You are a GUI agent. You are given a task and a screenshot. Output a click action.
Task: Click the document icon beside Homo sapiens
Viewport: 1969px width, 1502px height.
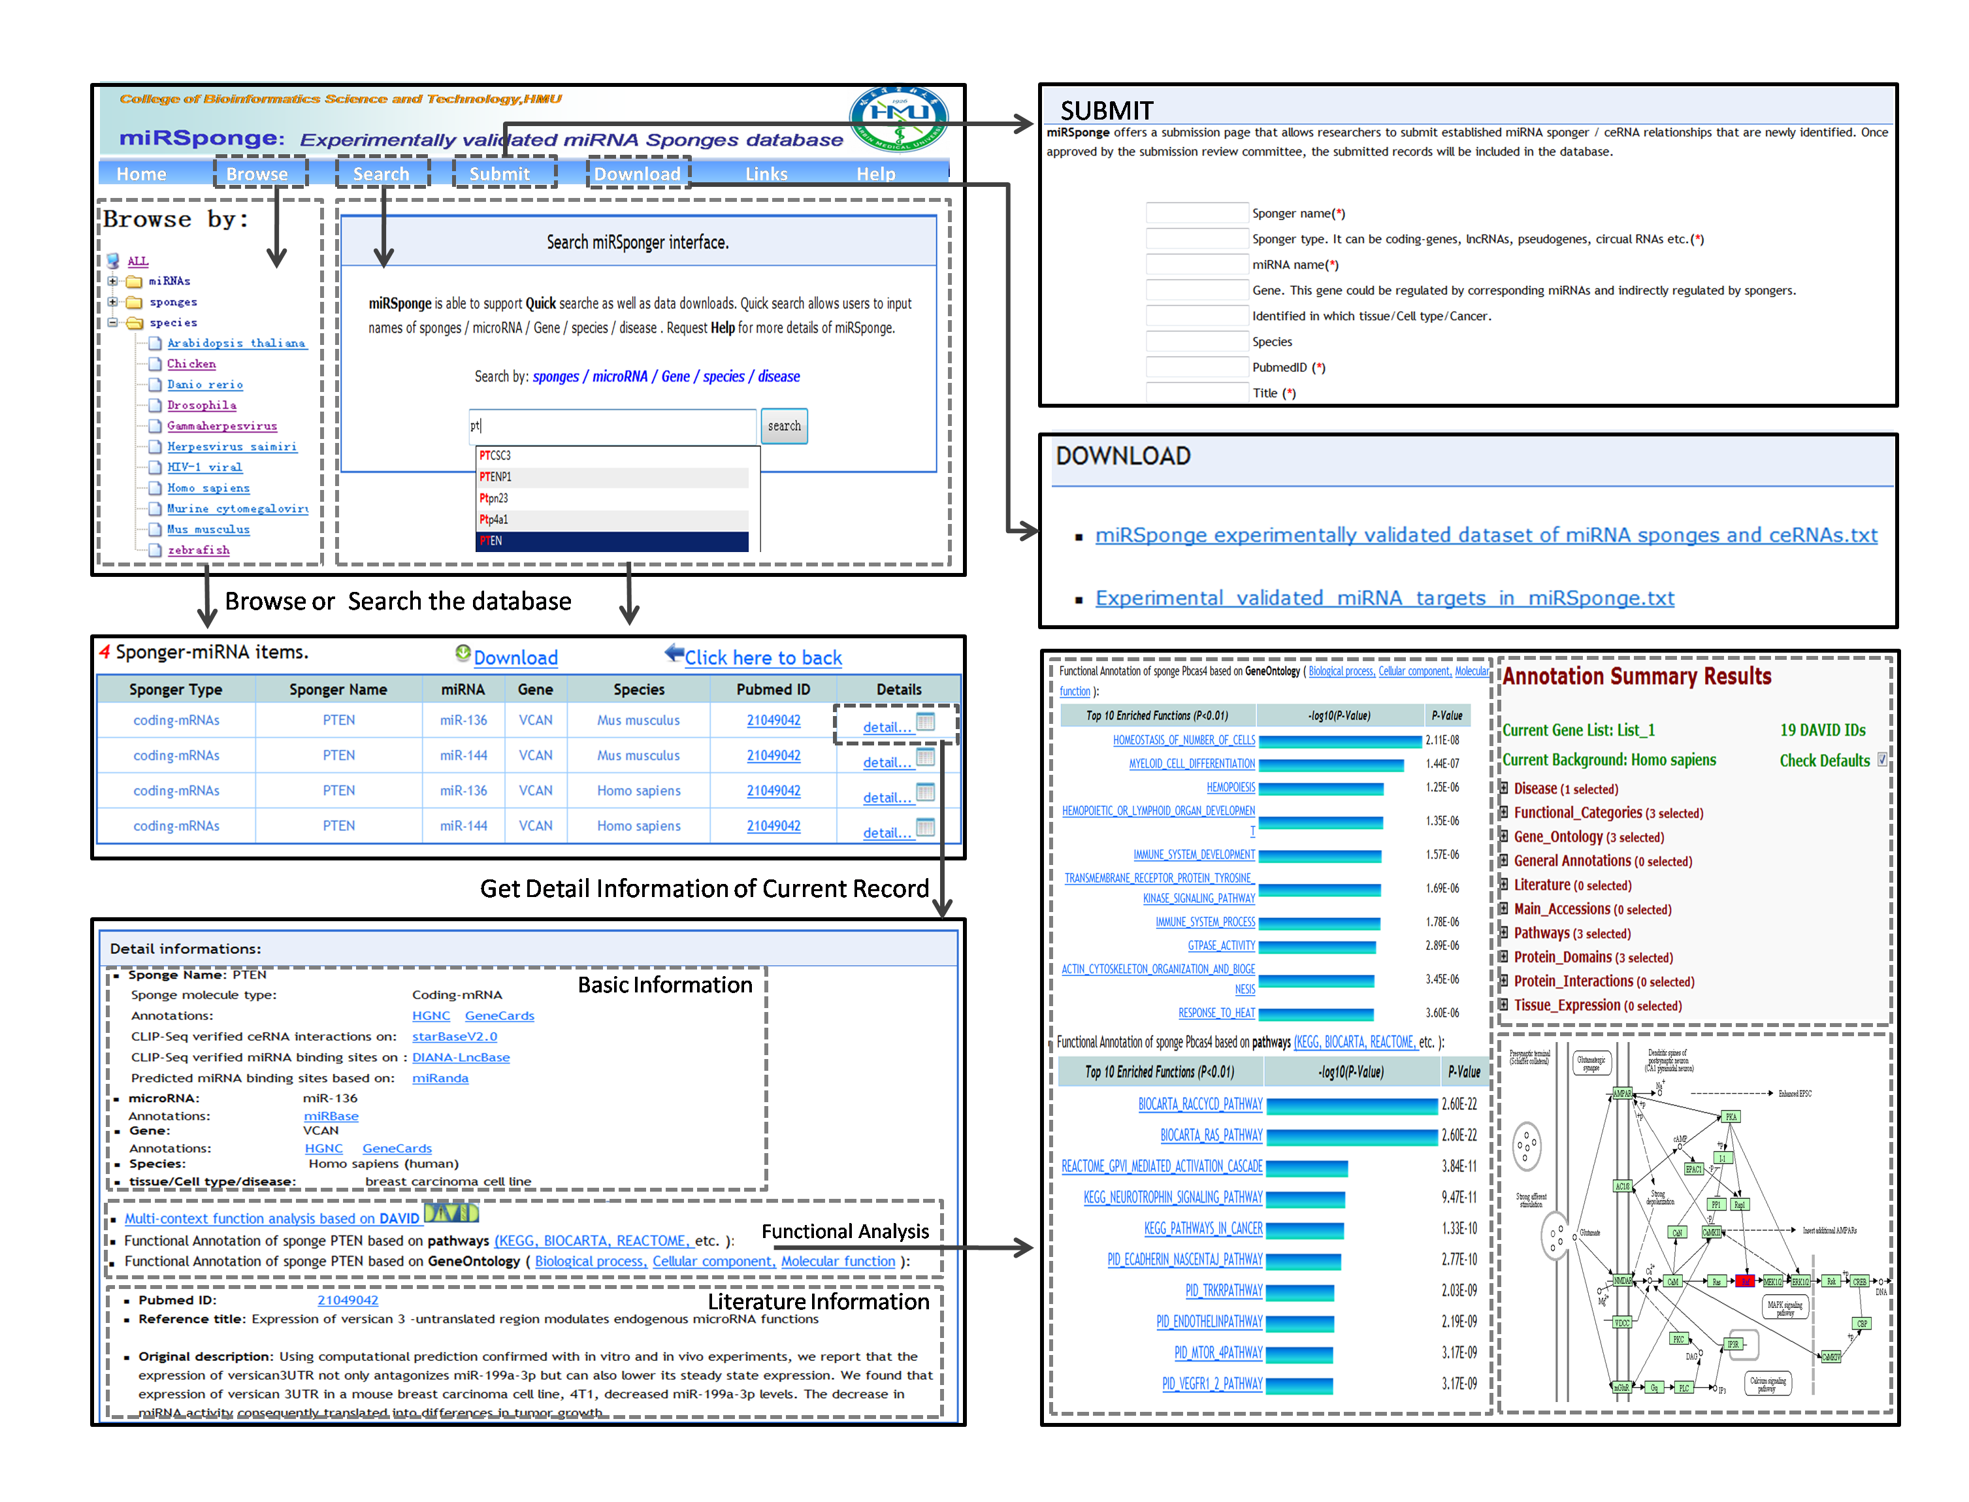coord(155,488)
